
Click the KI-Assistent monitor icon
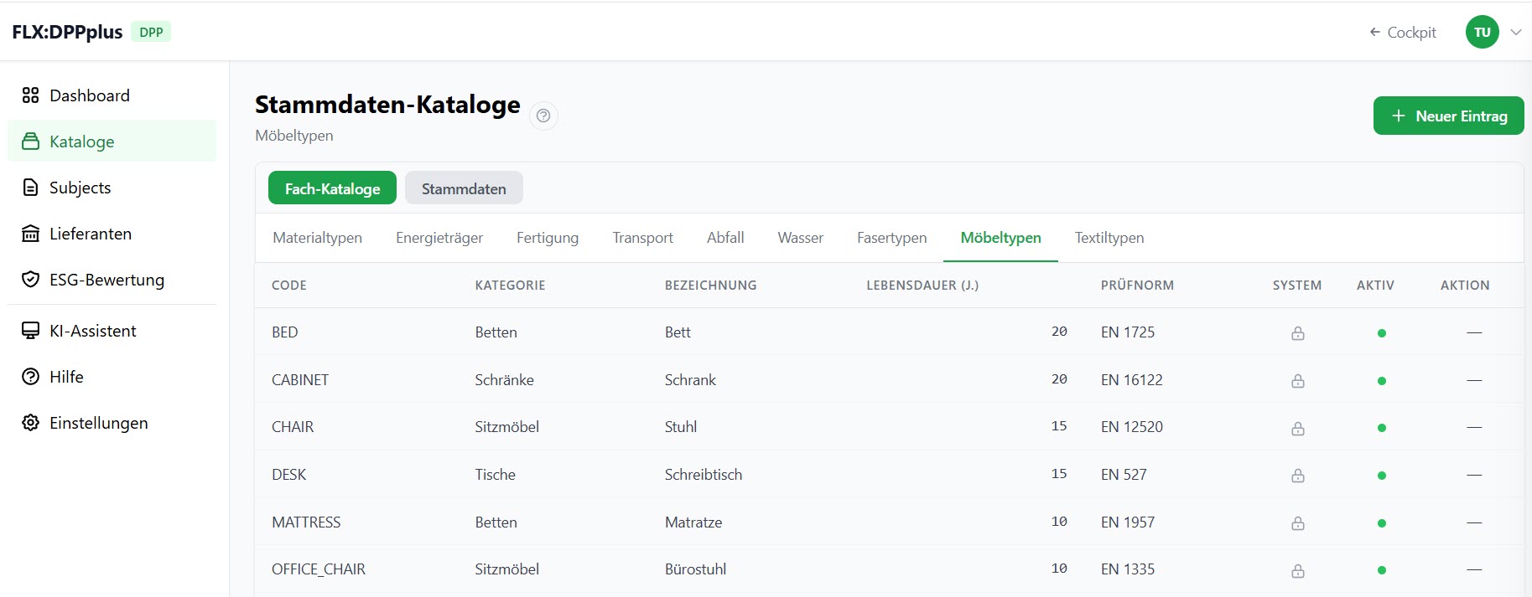(30, 331)
